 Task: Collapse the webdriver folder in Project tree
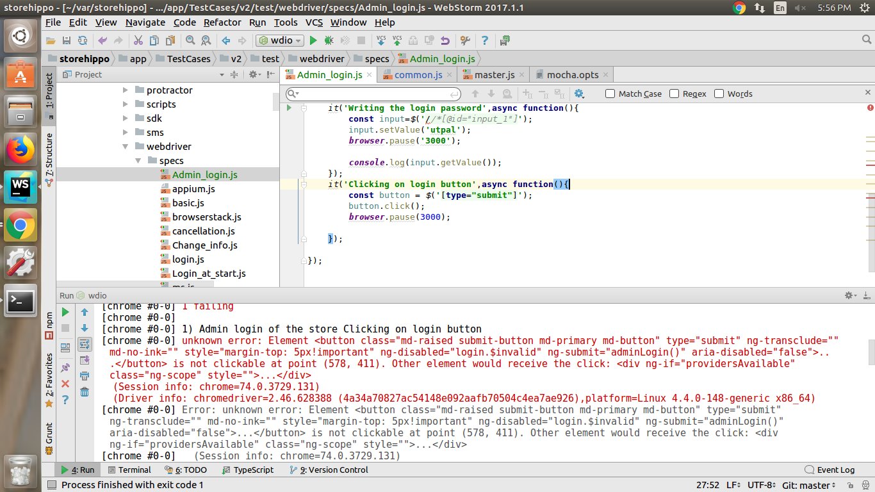click(x=126, y=146)
